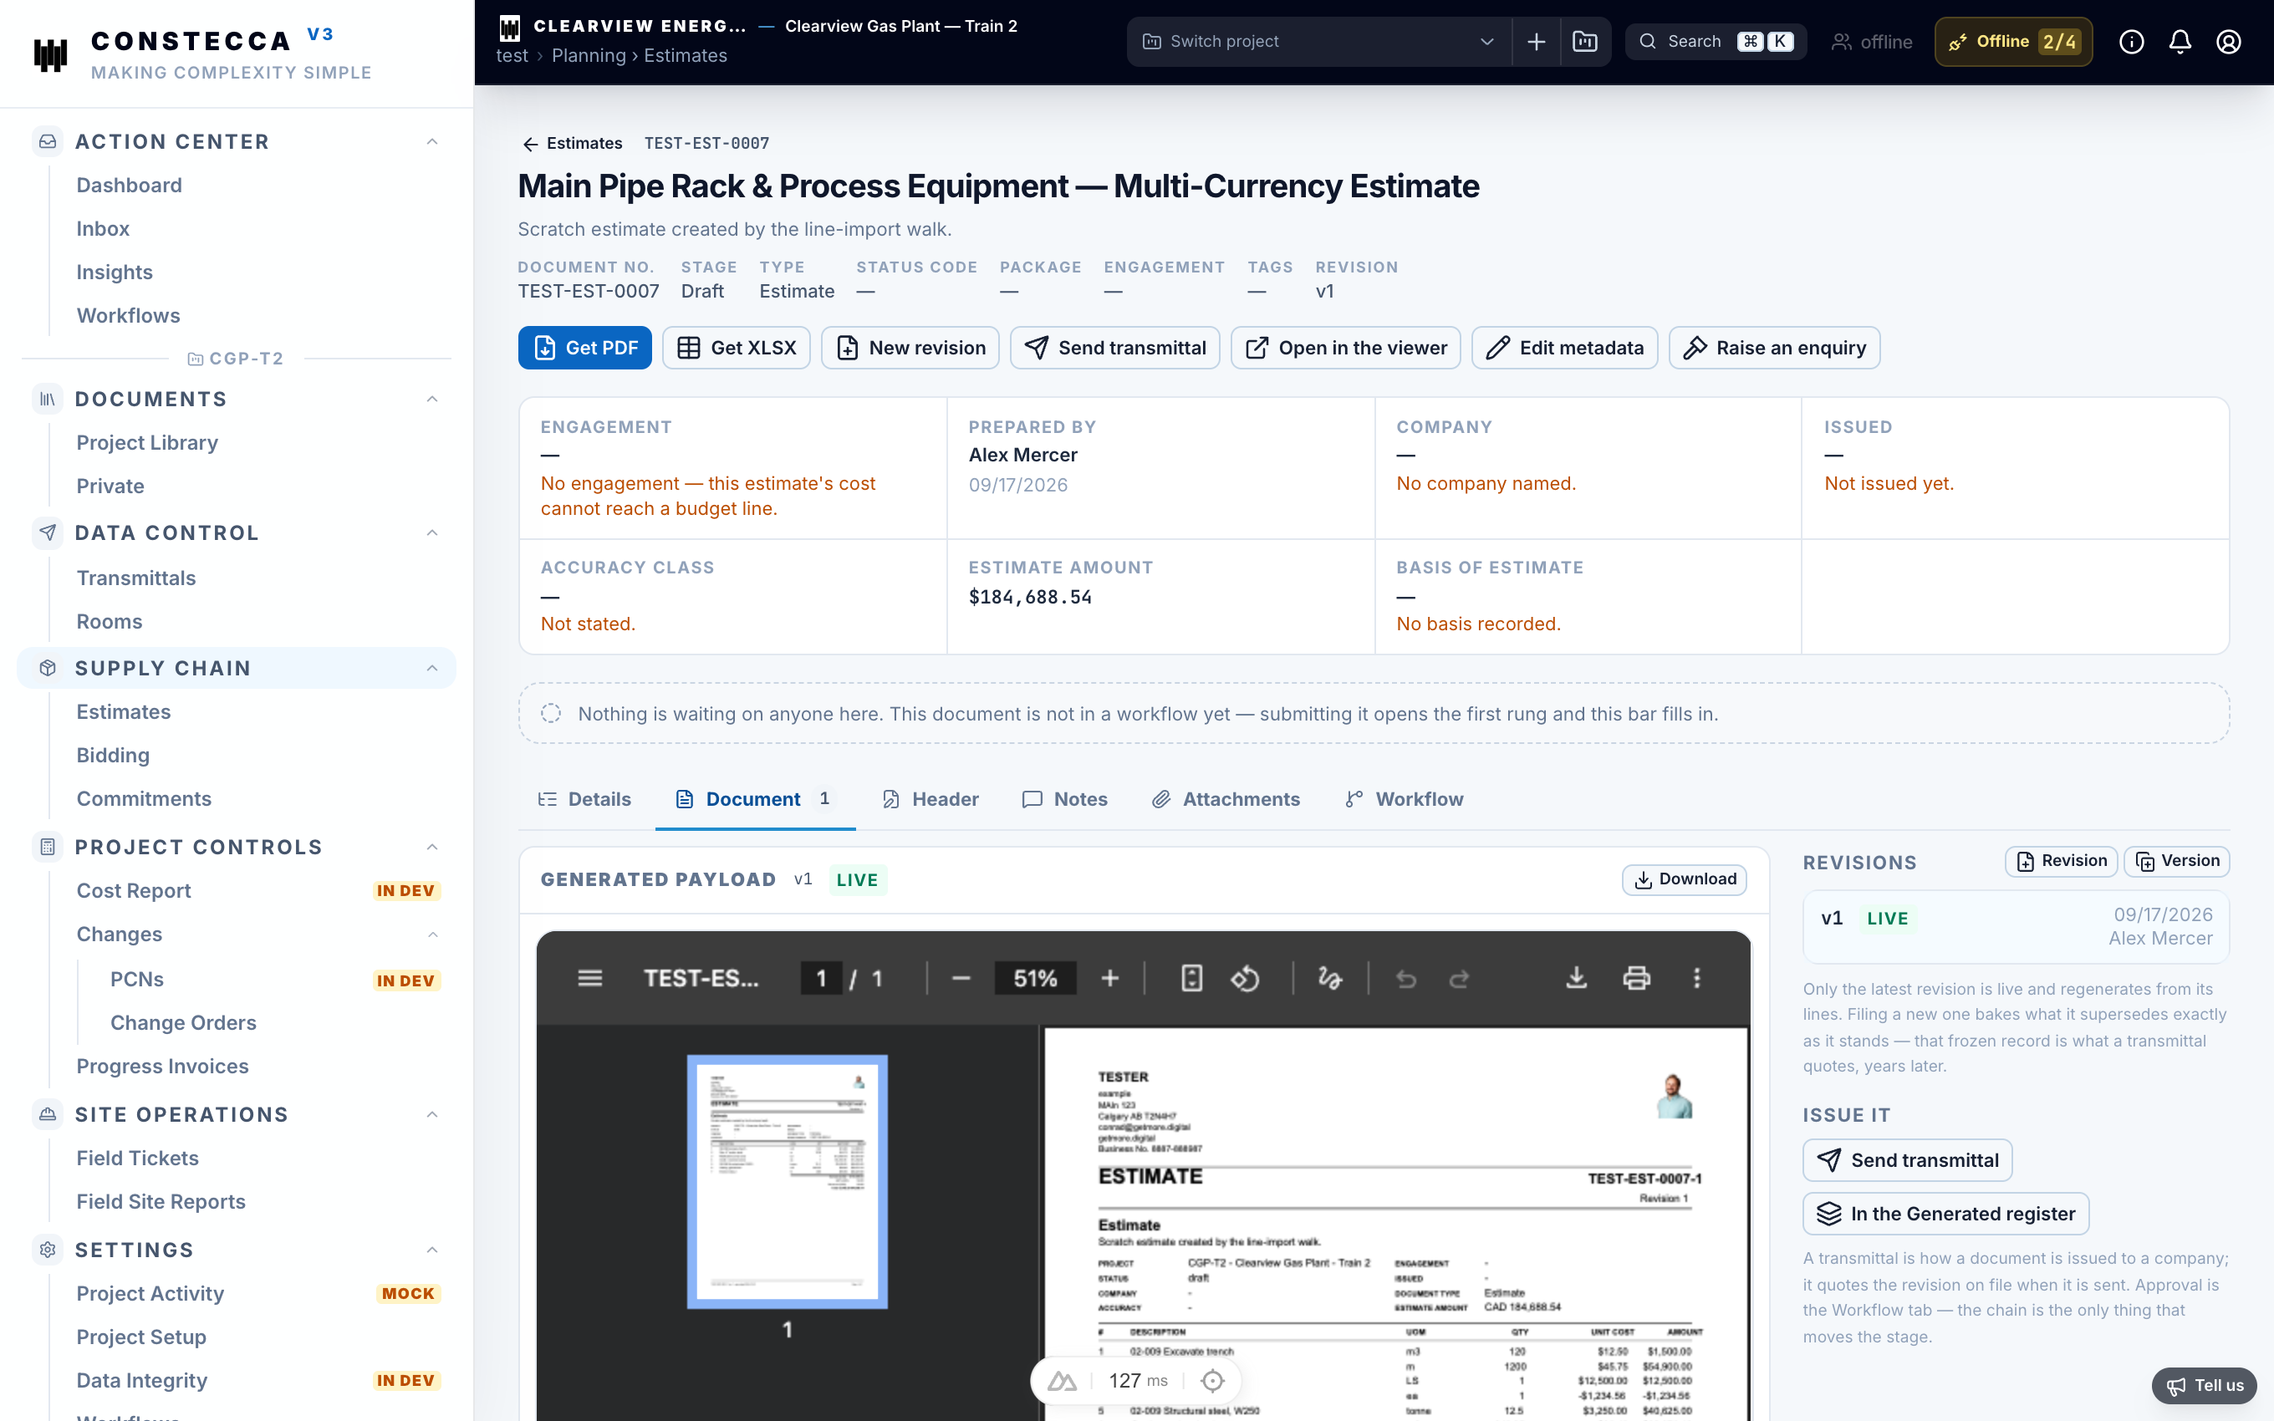
Task: Select the v1 LIVE revision entry
Action: (x=2016, y=927)
